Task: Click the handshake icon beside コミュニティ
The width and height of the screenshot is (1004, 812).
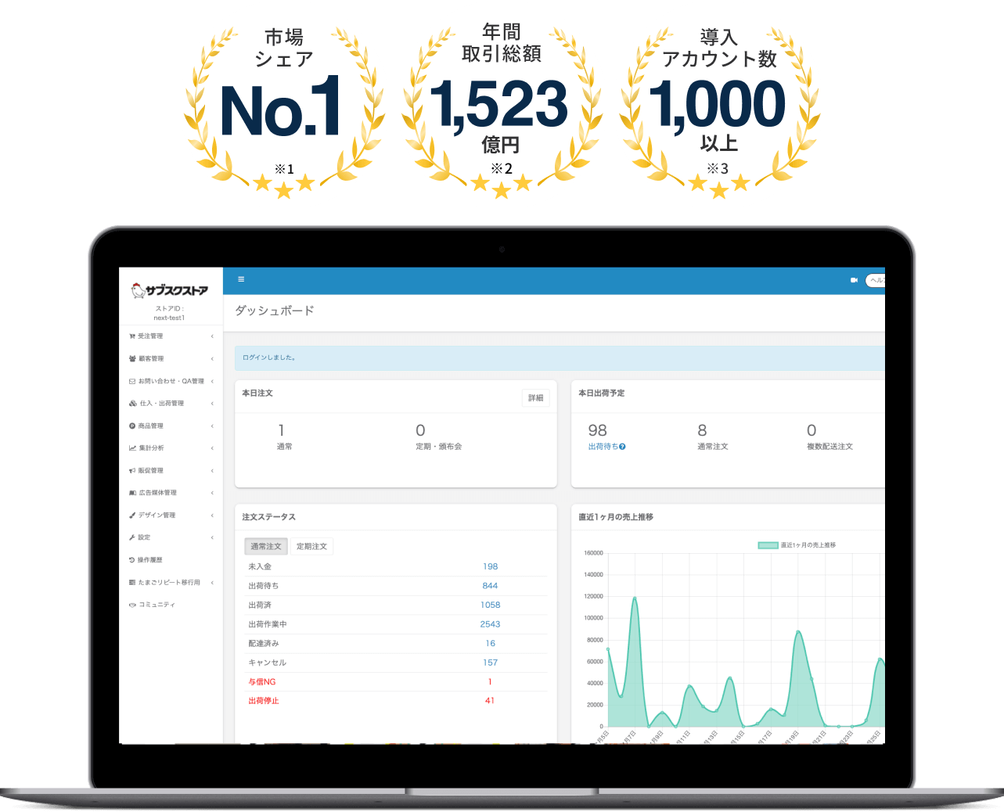Action: 132,605
